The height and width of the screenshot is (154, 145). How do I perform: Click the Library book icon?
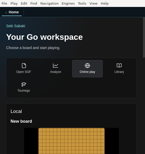tap(119, 65)
